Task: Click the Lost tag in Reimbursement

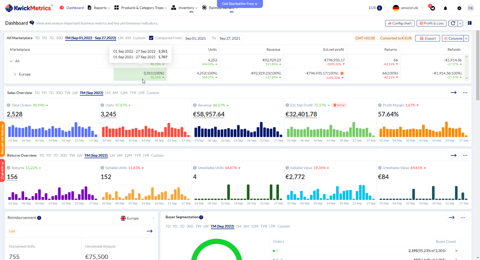Action: pos(12,231)
